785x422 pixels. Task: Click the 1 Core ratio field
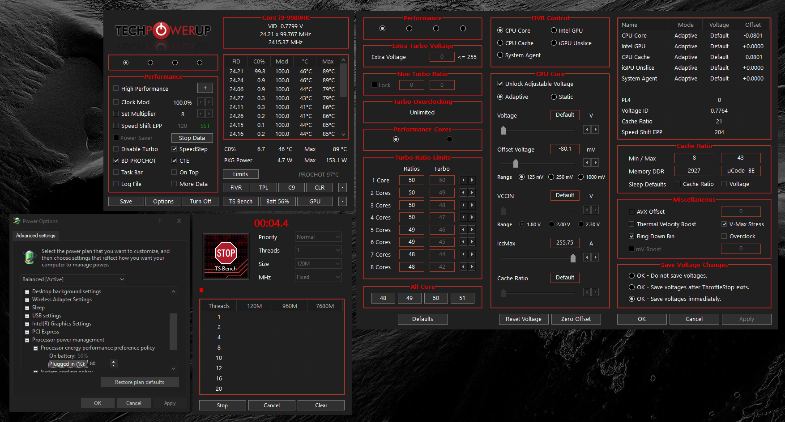[412, 180]
